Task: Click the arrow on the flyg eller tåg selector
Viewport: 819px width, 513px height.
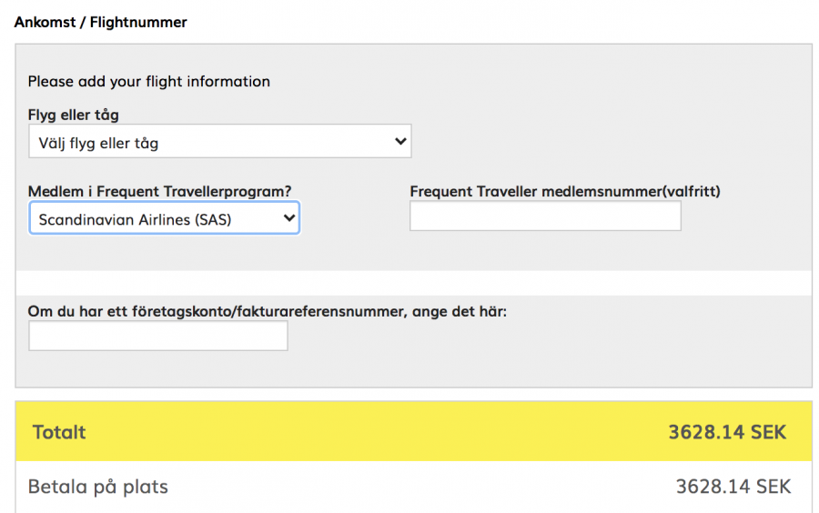Action: point(399,142)
